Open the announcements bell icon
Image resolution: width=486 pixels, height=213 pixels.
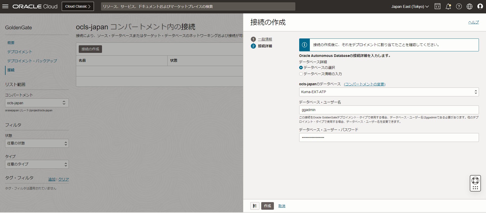(x=448, y=7)
